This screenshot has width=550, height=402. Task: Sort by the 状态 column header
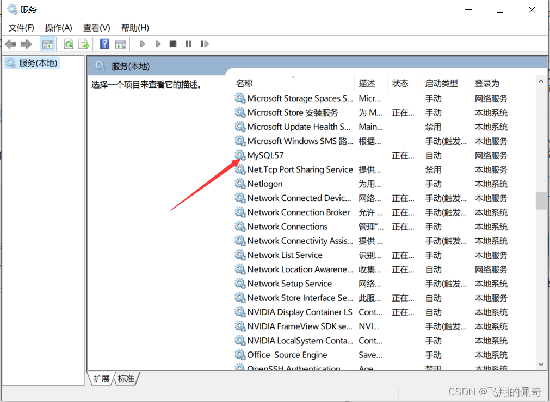pos(404,83)
